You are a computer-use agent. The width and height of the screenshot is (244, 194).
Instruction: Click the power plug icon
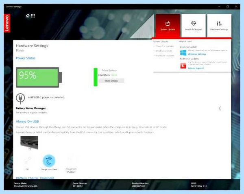click(20, 98)
